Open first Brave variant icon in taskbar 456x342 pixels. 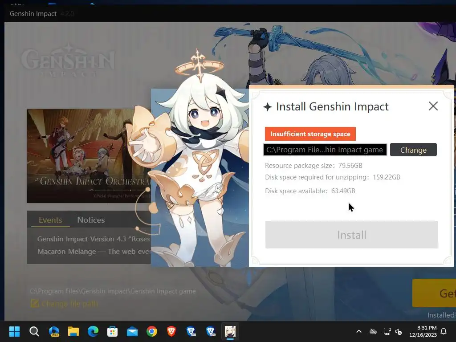click(x=191, y=331)
